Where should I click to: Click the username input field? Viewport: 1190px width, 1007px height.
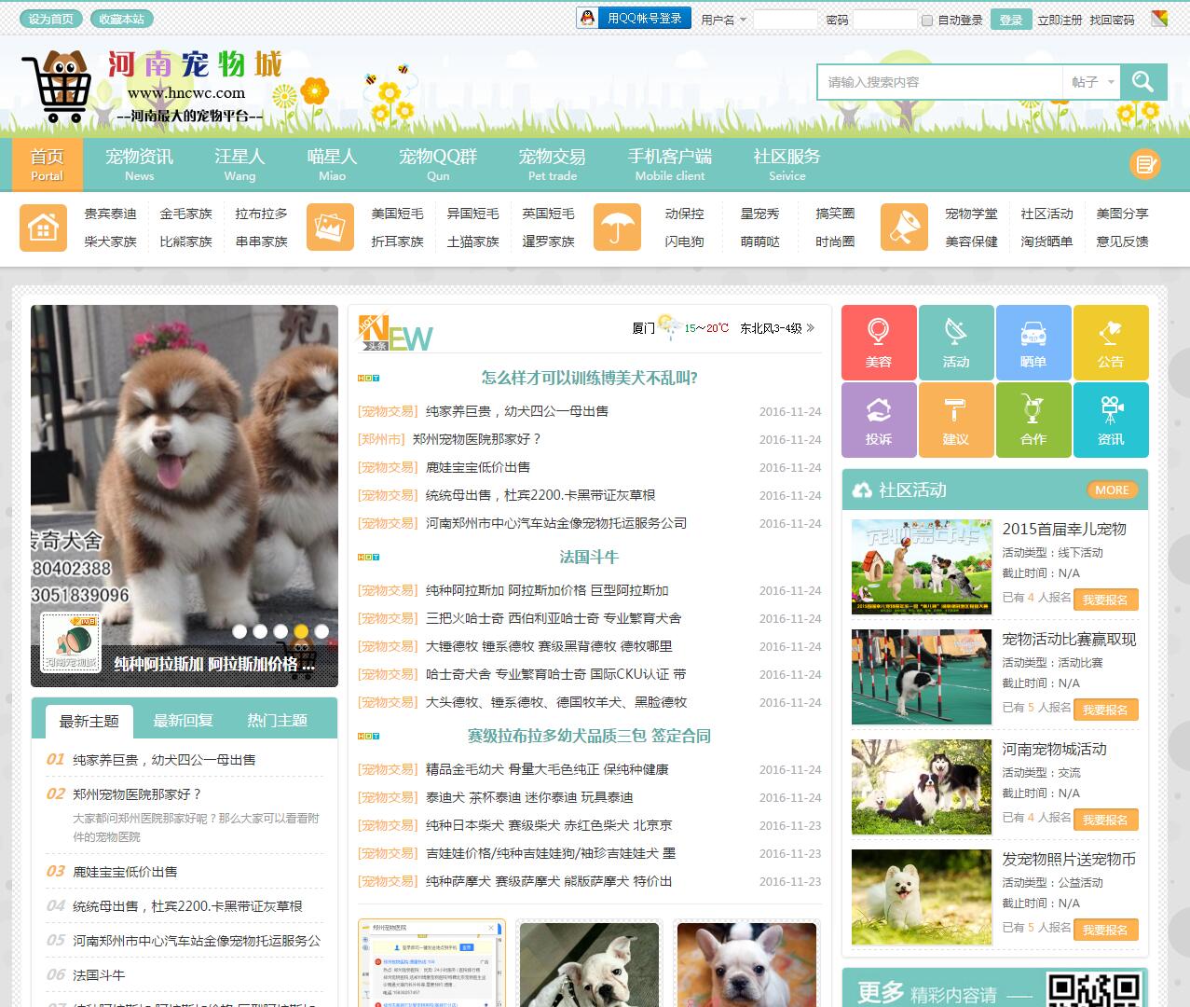point(785,20)
